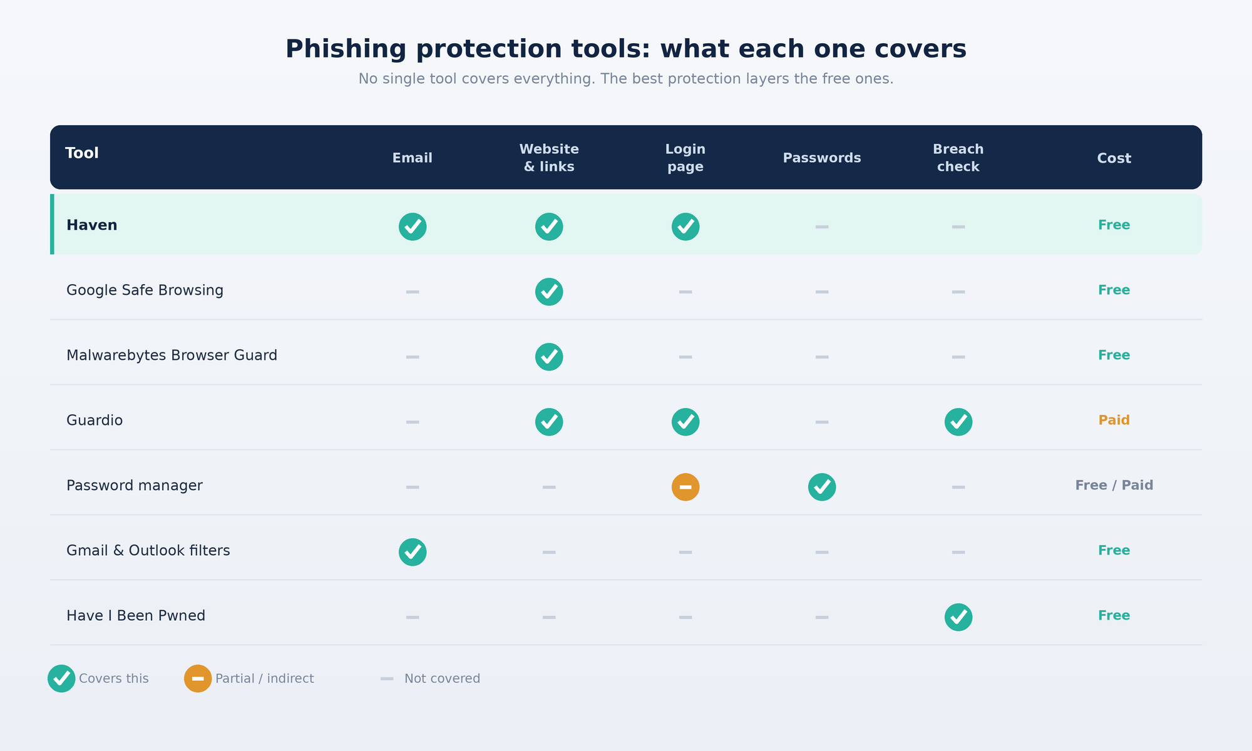Select the Website & links column header
The image size is (1252, 751).
click(549, 158)
